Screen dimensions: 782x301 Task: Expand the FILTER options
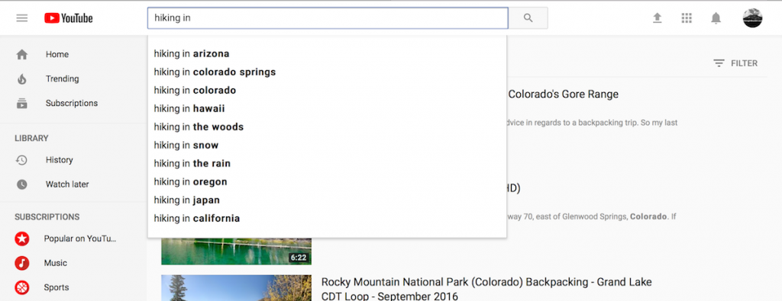click(x=735, y=63)
